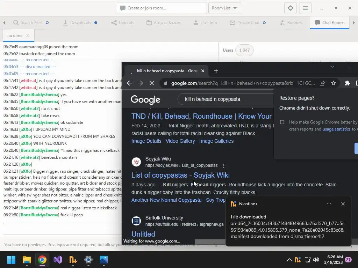Open the Untitled Suffolk University result
Image resolution: width=358 pixels, height=268 pixels.
coord(143,234)
